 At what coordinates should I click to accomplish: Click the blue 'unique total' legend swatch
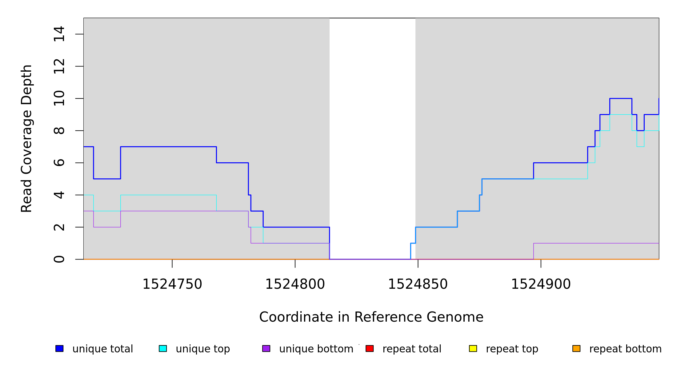pyautogui.click(x=59, y=348)
